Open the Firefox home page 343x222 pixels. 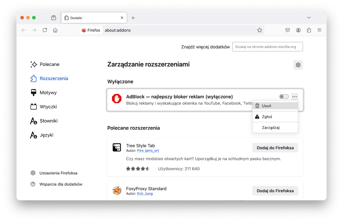(x=55, y=30)
